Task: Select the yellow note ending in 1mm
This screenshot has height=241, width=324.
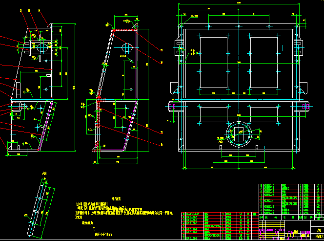Action: [103, 235]
